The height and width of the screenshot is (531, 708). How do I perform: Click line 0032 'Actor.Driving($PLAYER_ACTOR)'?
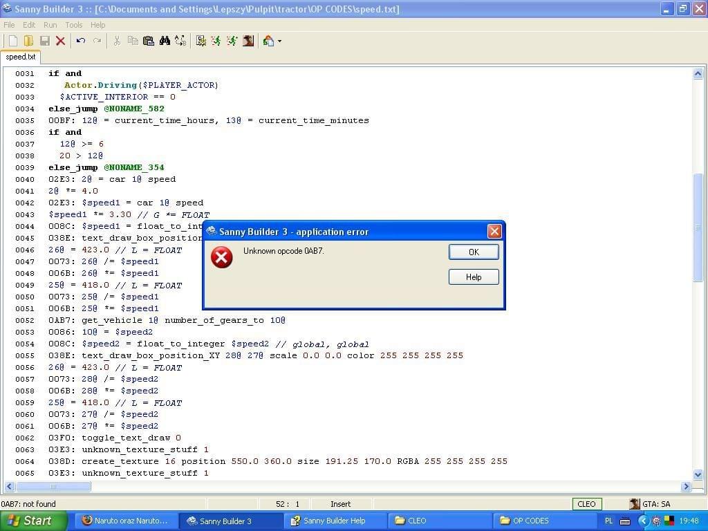[141, 85]
